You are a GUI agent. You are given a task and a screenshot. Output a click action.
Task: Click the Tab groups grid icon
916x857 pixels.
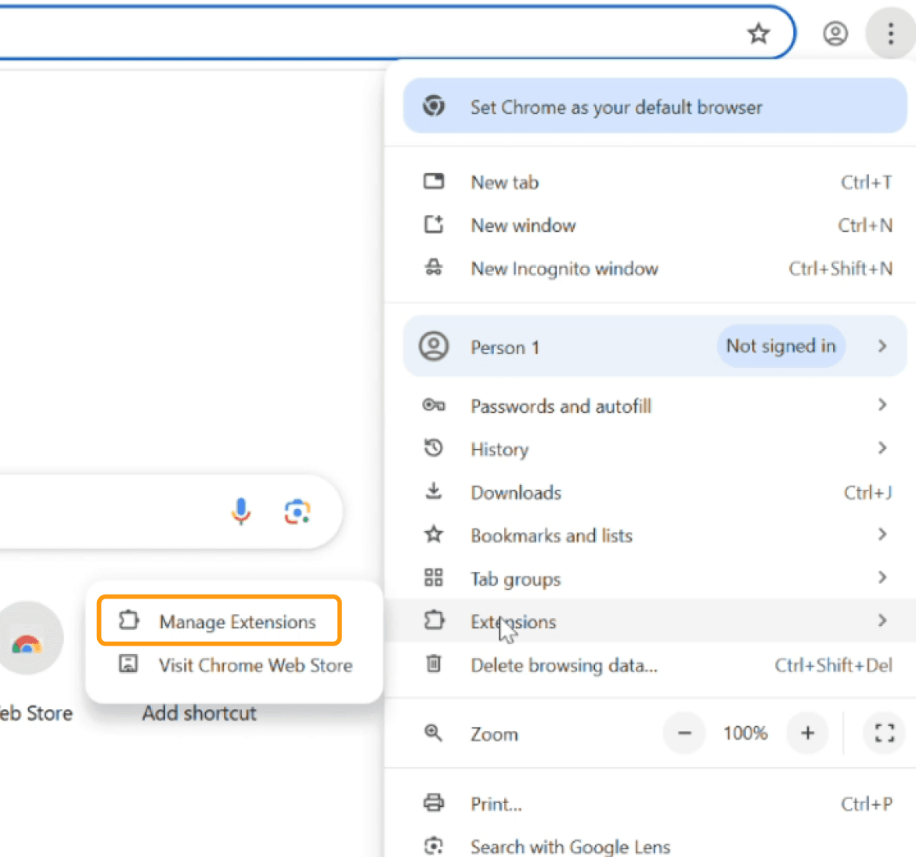tap(434, 577)
